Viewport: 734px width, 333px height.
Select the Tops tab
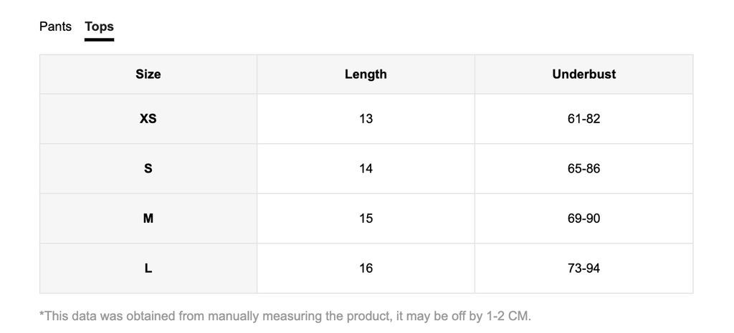99,26
